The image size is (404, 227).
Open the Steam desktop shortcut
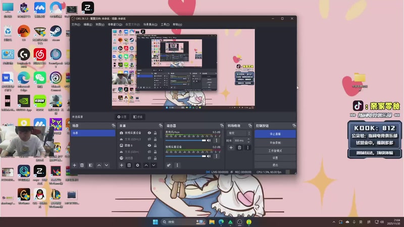[56, 33]
